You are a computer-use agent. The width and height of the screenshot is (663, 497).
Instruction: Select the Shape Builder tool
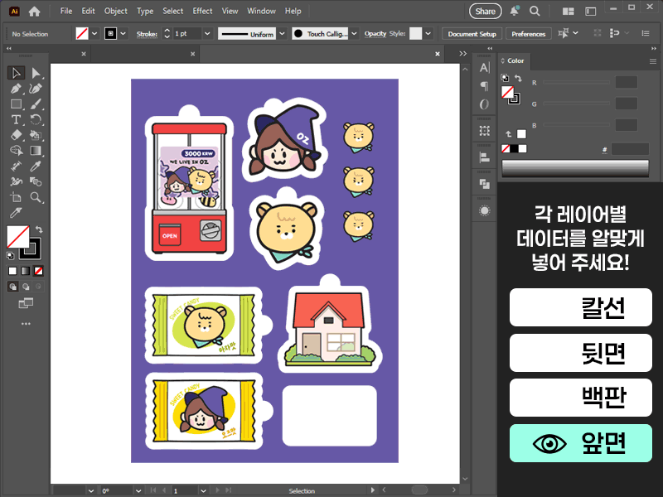16,151
